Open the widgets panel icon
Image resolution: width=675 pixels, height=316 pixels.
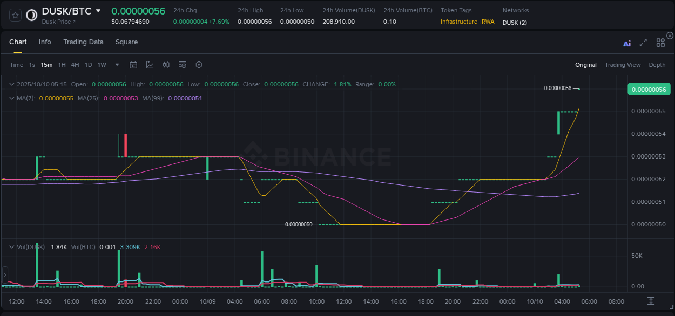click(660, 43)
